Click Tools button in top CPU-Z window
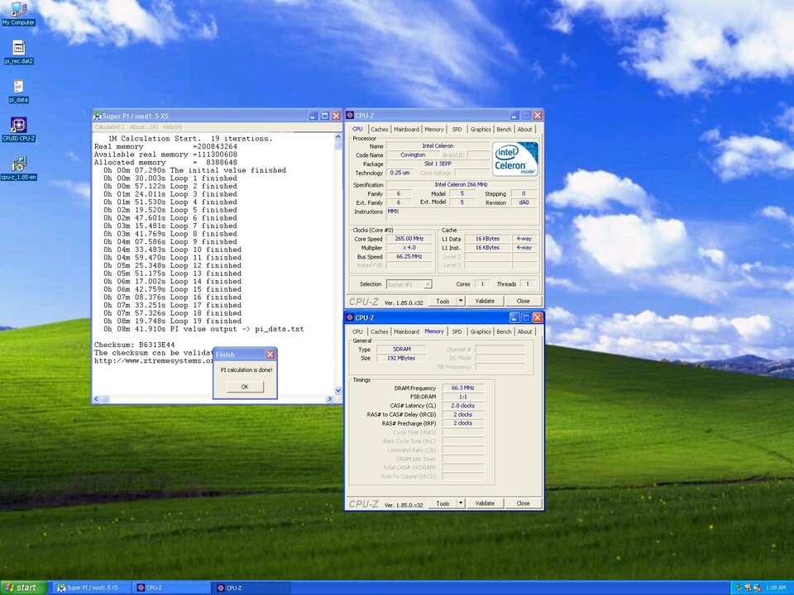The image size is (794, 595). [x=442, y=301]
